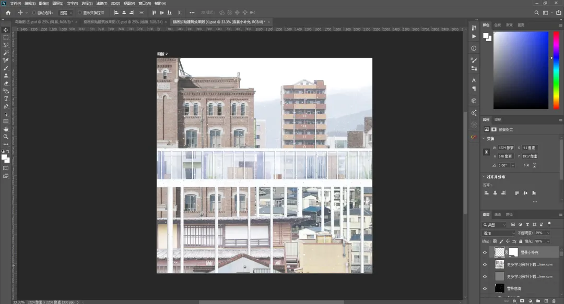Select the Hand tool
Screen dimensions: 564x304
[x=6, y=129]
